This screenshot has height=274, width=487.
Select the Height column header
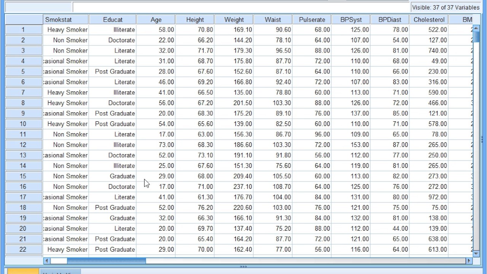[195, 19]
